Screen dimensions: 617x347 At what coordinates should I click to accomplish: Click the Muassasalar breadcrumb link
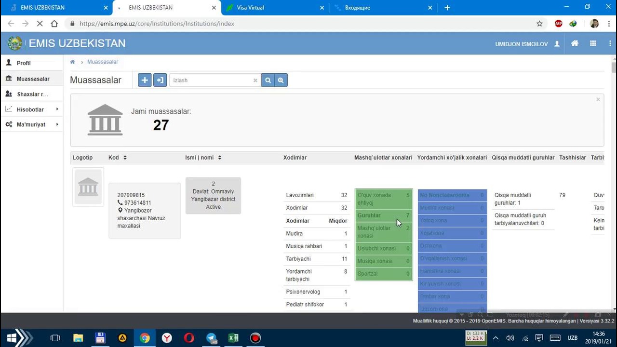(103, 62)
